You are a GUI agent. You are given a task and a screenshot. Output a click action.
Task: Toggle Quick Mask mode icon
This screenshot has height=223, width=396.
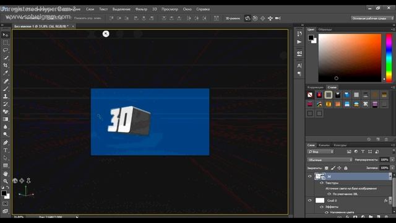click(x=6, y=204)
